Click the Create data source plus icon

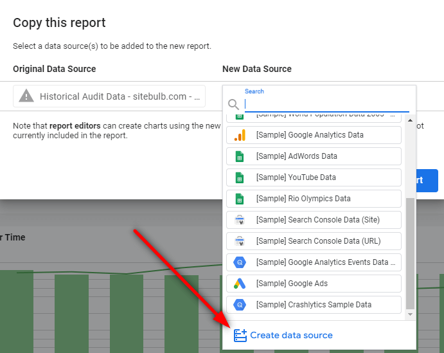point(240,336)
